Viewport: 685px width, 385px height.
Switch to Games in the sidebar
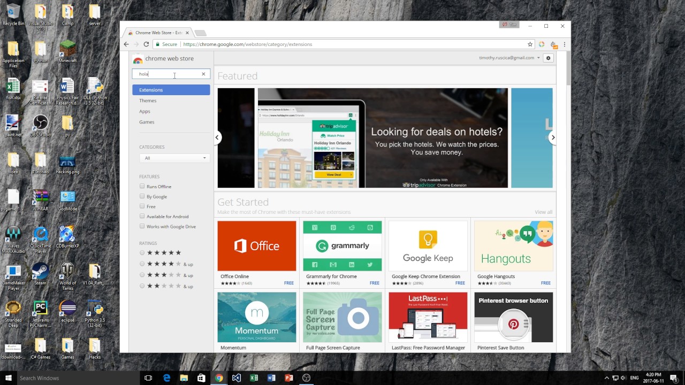pyautogui.click(x=147, y=122)
